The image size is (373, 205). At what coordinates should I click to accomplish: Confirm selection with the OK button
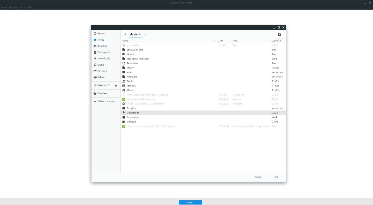click(276, 177)
